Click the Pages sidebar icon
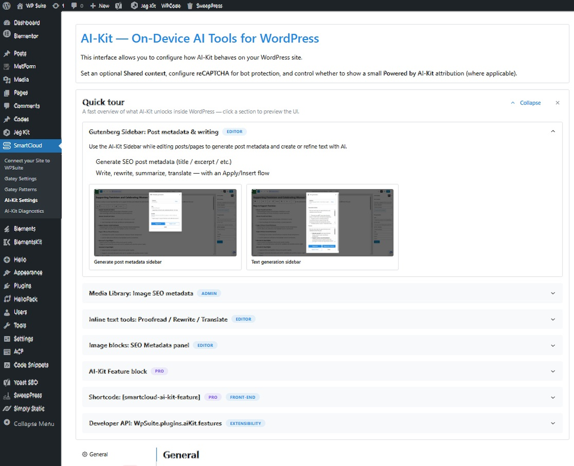Viewport: 574px width, 466px height. (7, 93)
